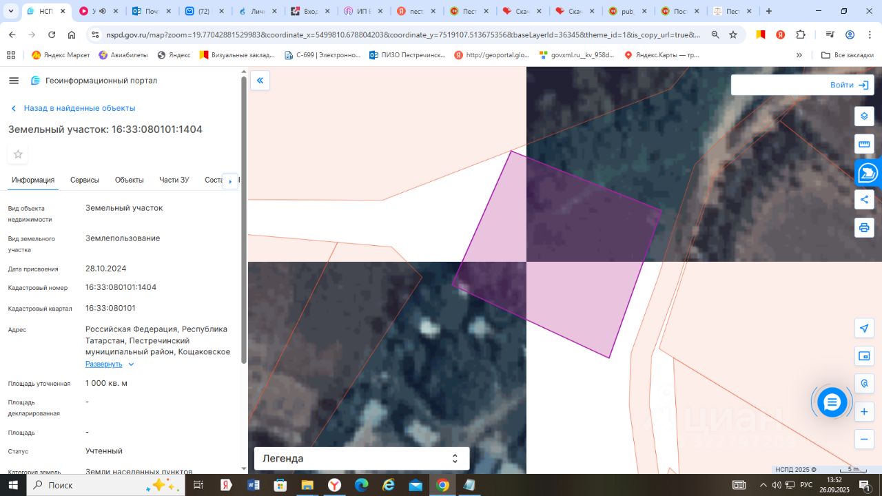Center the map on my location

864,328
